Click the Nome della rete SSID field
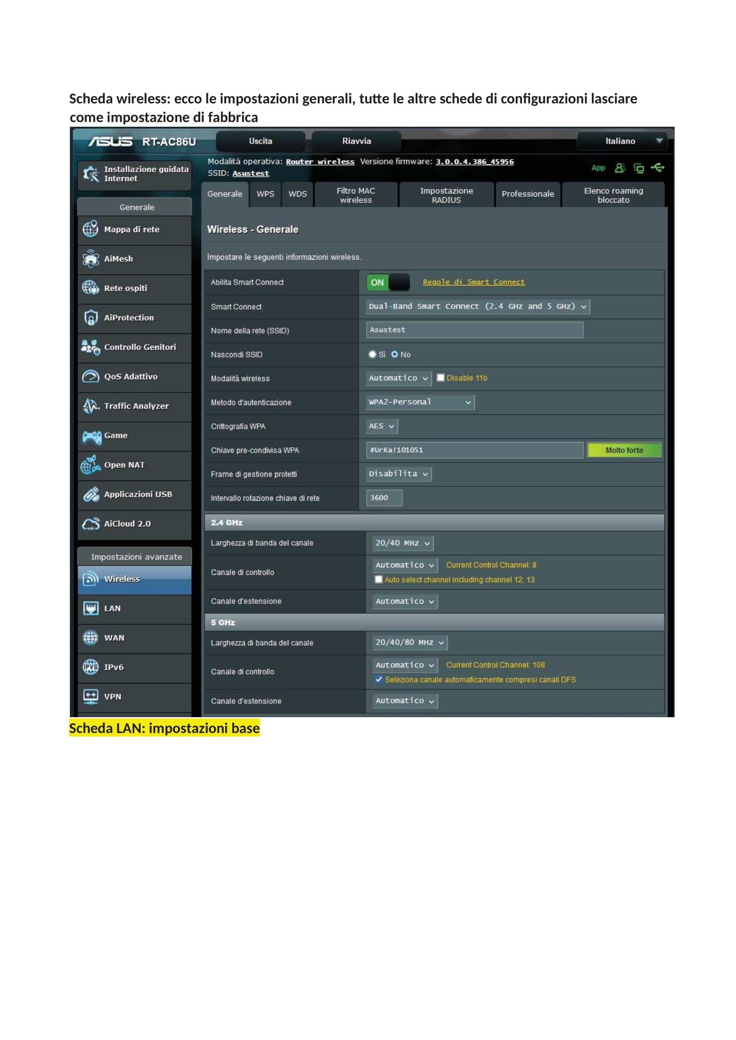 [474, 330]
